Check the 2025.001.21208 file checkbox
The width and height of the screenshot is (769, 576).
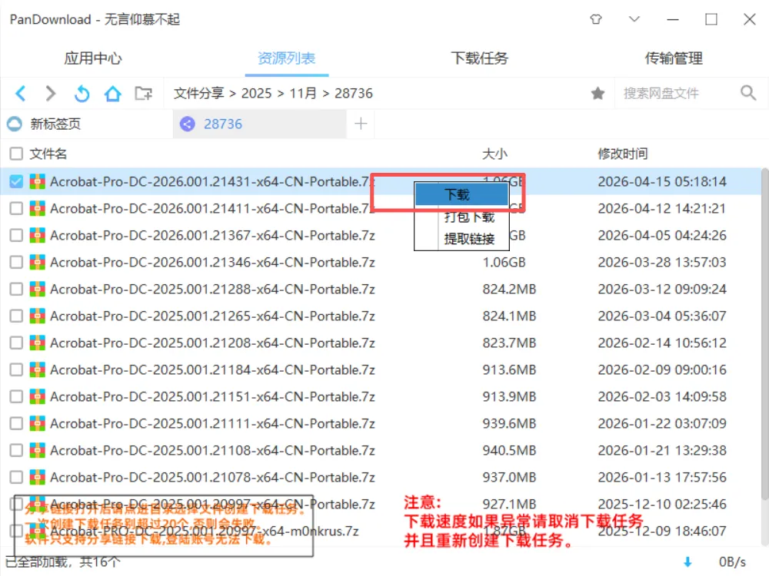coord(16,343)
